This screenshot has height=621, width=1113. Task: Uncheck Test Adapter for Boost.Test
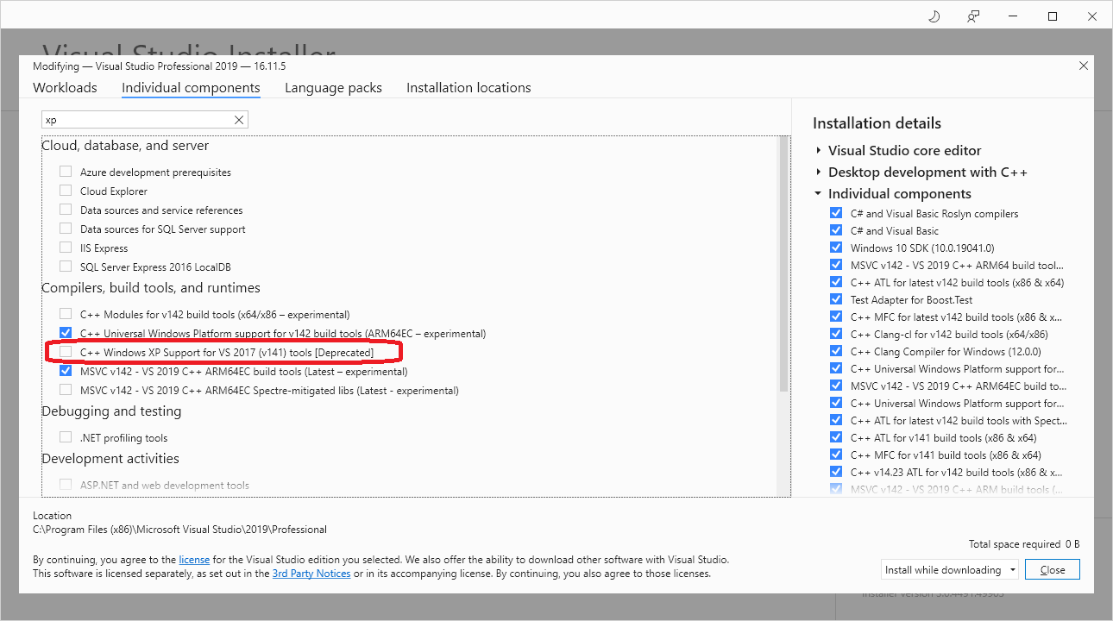point(835,299)
